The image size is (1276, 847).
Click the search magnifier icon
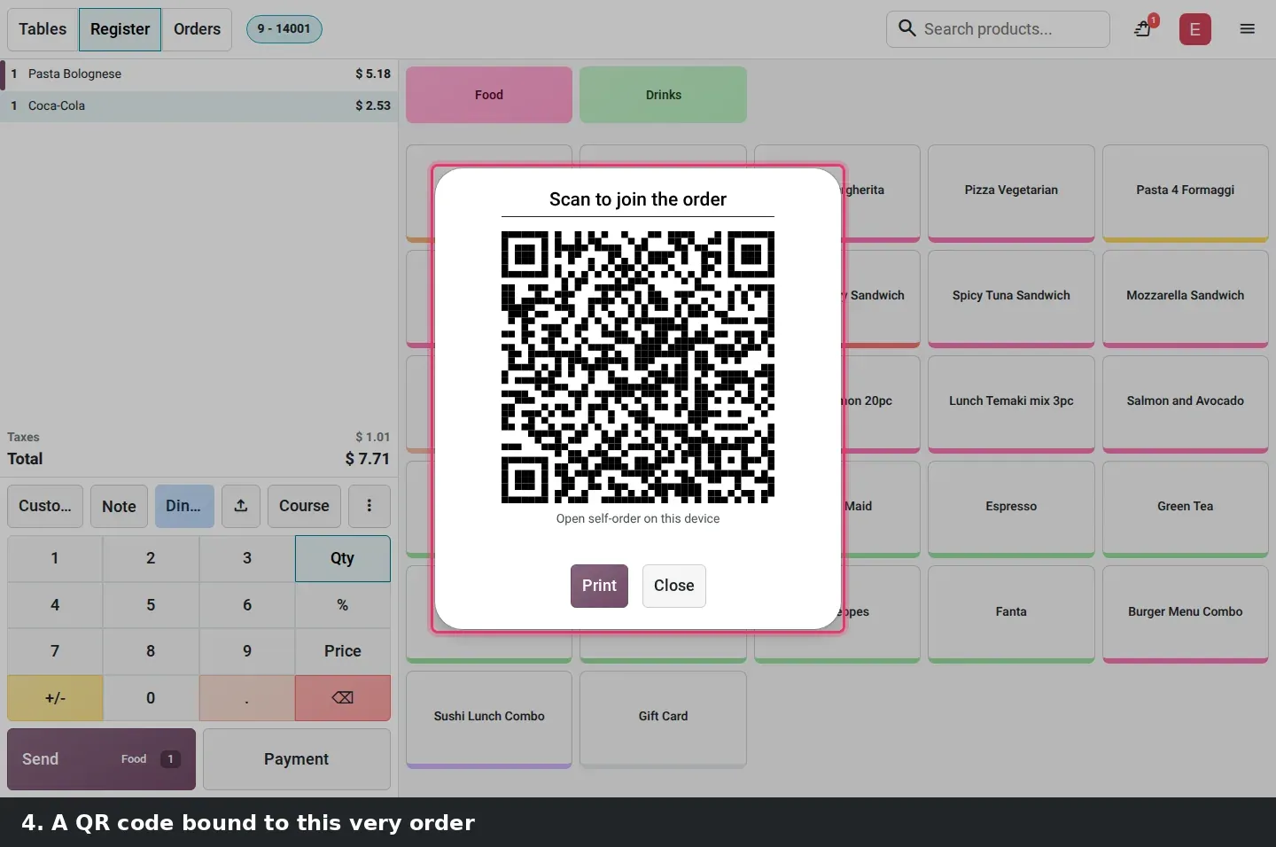[x=907, y=28]
